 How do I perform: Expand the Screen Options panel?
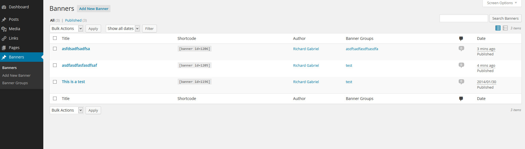click(502, 3)
